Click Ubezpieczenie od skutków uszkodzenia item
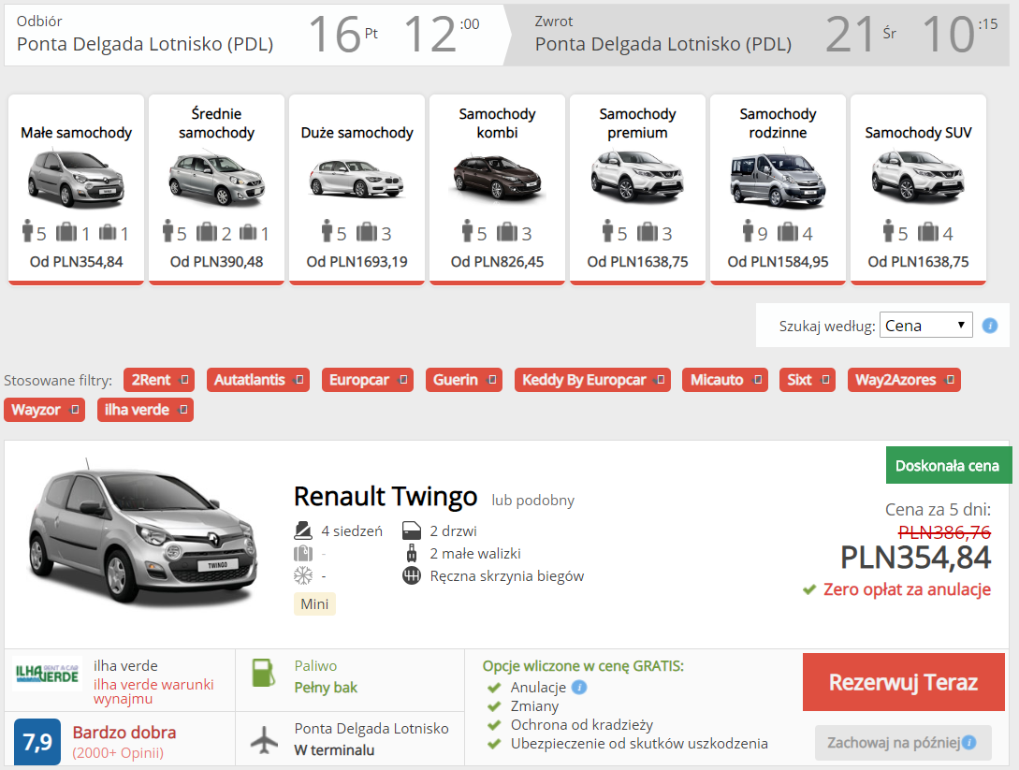Screen dimensions: 1019x770 tap(639, 744)
